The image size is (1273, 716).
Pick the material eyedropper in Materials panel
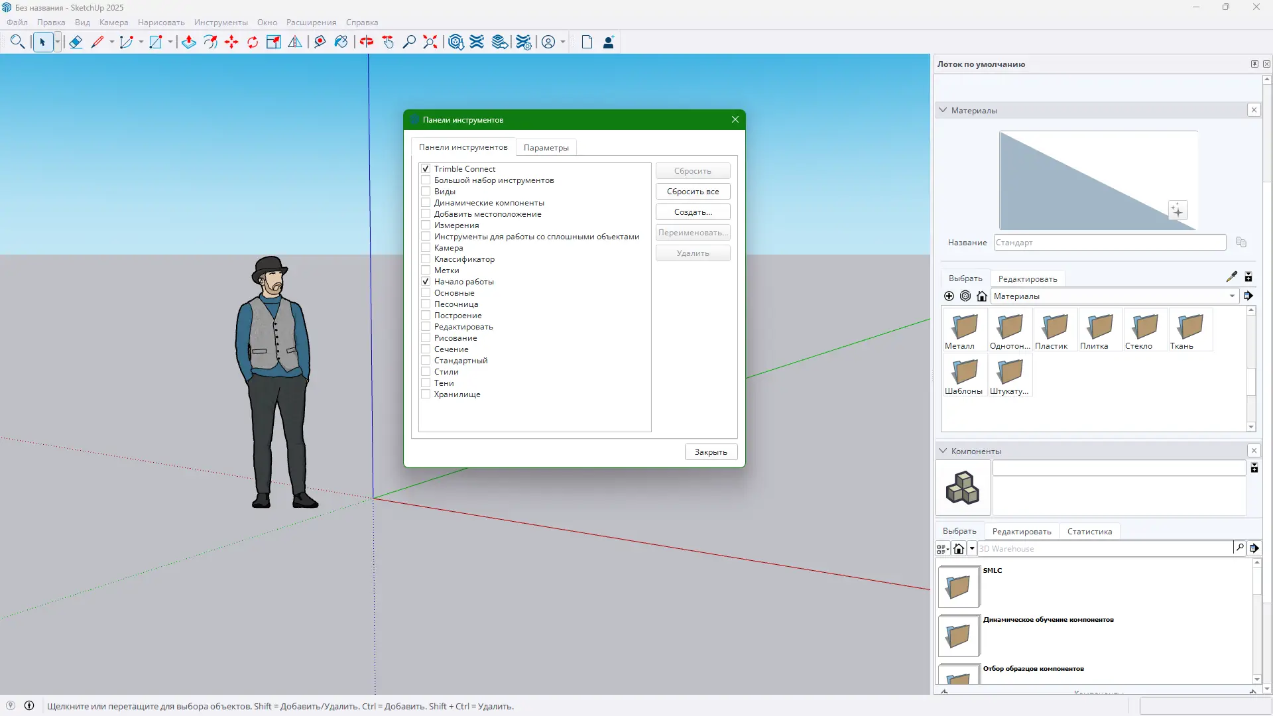[x=1231, y=277]
